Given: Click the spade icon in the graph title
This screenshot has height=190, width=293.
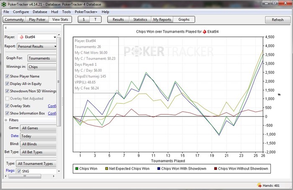Looking at the screenshot, I should [x=205, y=31].
